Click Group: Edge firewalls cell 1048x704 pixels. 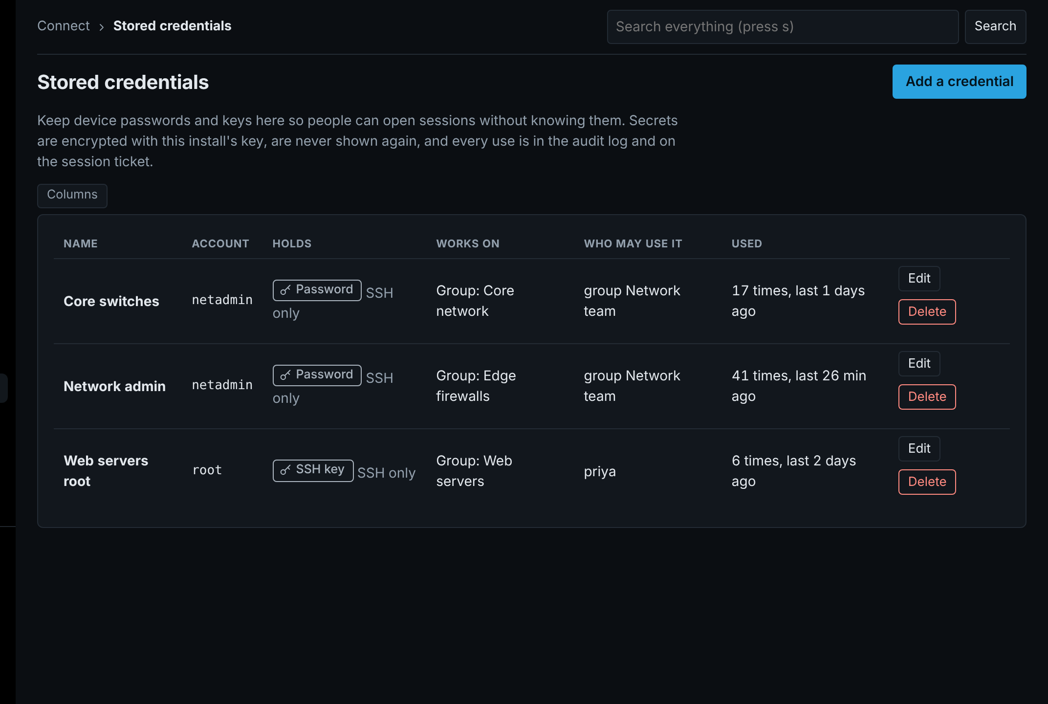pyautogui.click(x=476, y=386)
